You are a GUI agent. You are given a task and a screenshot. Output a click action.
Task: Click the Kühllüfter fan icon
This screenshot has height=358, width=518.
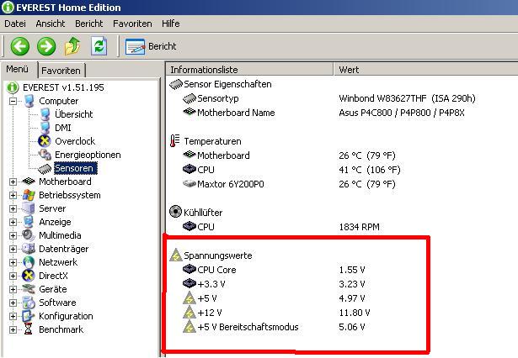click(175, 212)
